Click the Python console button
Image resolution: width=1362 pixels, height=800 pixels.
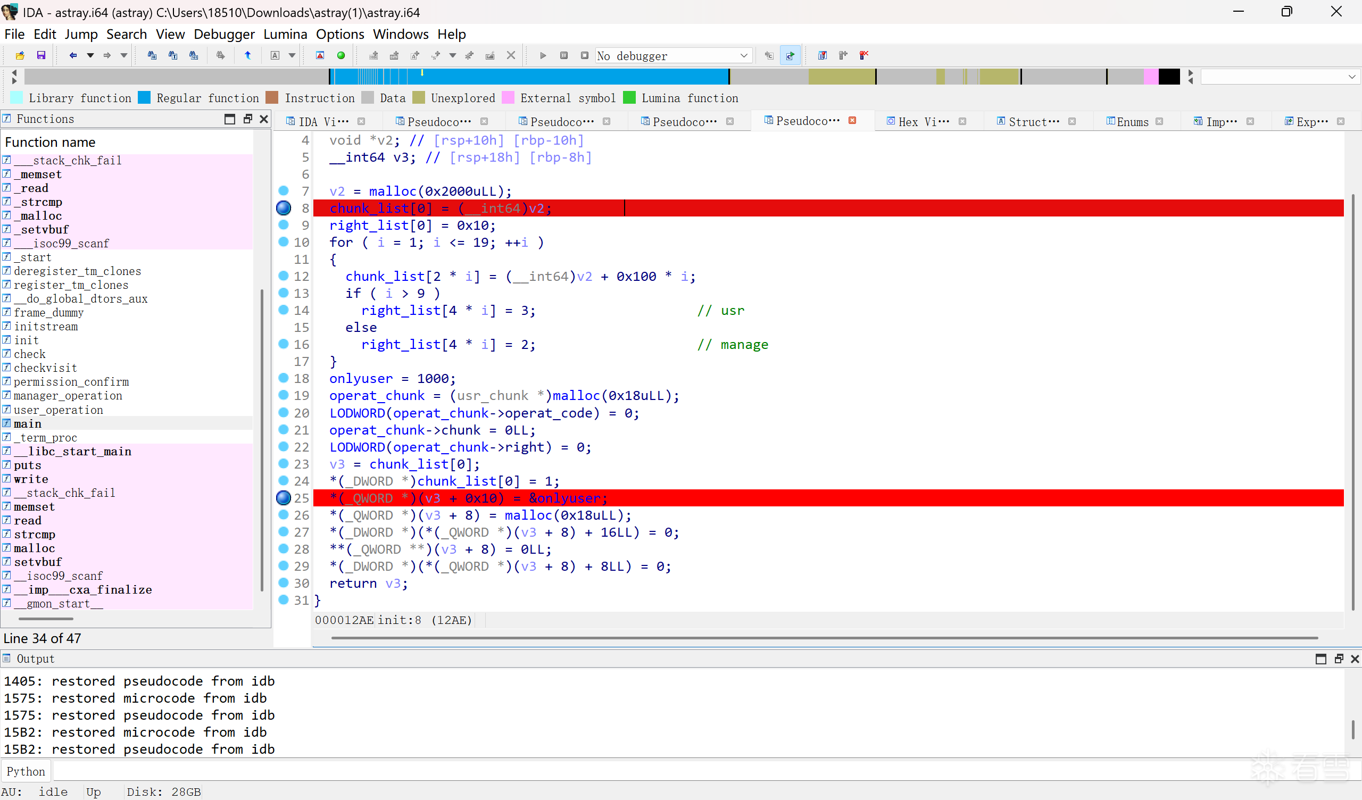tap(26, 771)
